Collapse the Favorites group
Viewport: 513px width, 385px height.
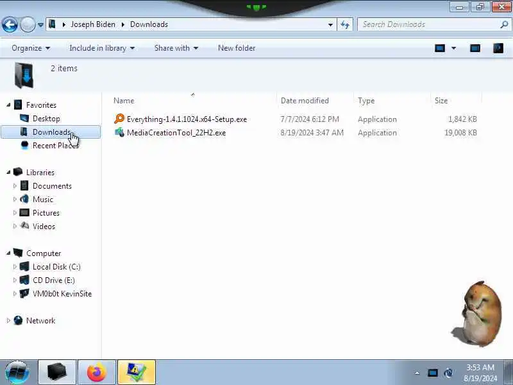point(8,105)
